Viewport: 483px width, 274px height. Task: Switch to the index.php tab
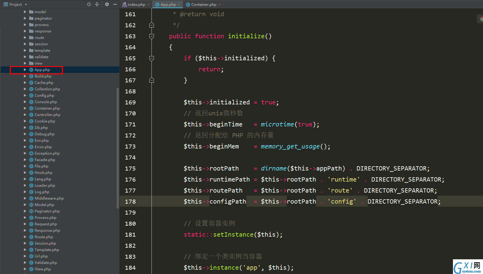click(136, 4)
